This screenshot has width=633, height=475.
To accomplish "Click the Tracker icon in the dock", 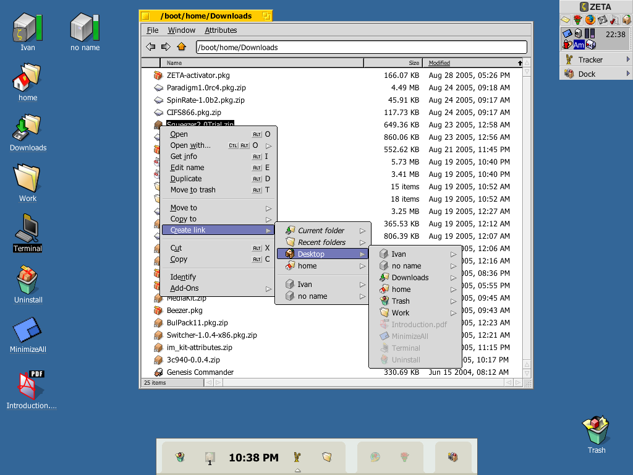I will (x=297, y=457).
